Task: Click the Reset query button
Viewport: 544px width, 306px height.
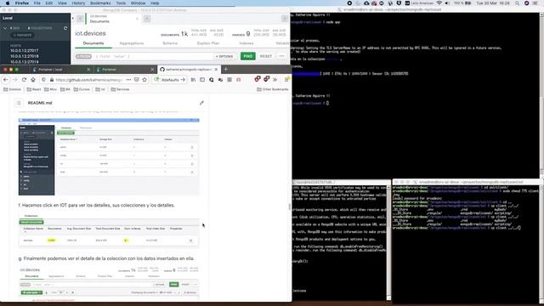Action: click(266, 56)
